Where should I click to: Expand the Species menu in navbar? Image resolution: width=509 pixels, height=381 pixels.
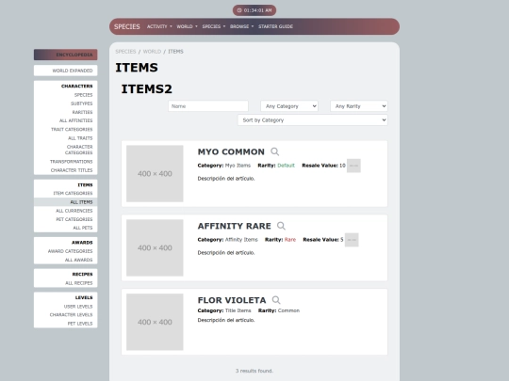214,26
